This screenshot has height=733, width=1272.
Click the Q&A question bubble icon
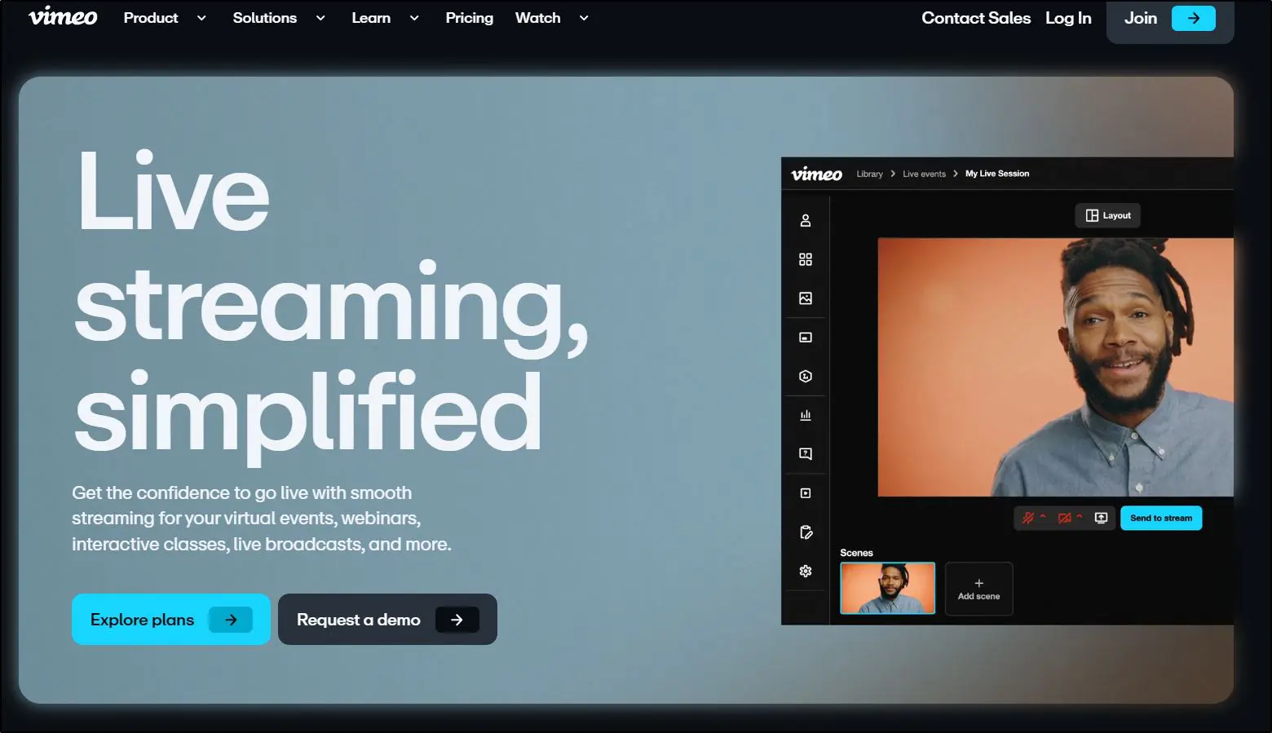pyautogui.click(x=806, y=454)
